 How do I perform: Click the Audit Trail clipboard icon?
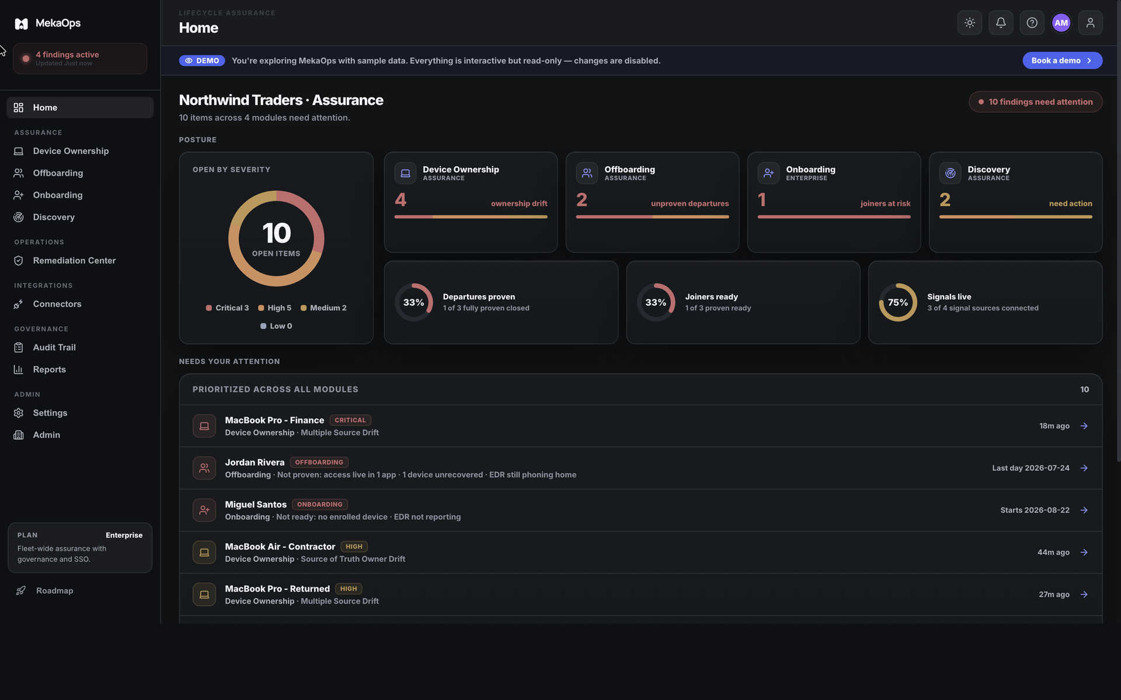tap(19, 348)
